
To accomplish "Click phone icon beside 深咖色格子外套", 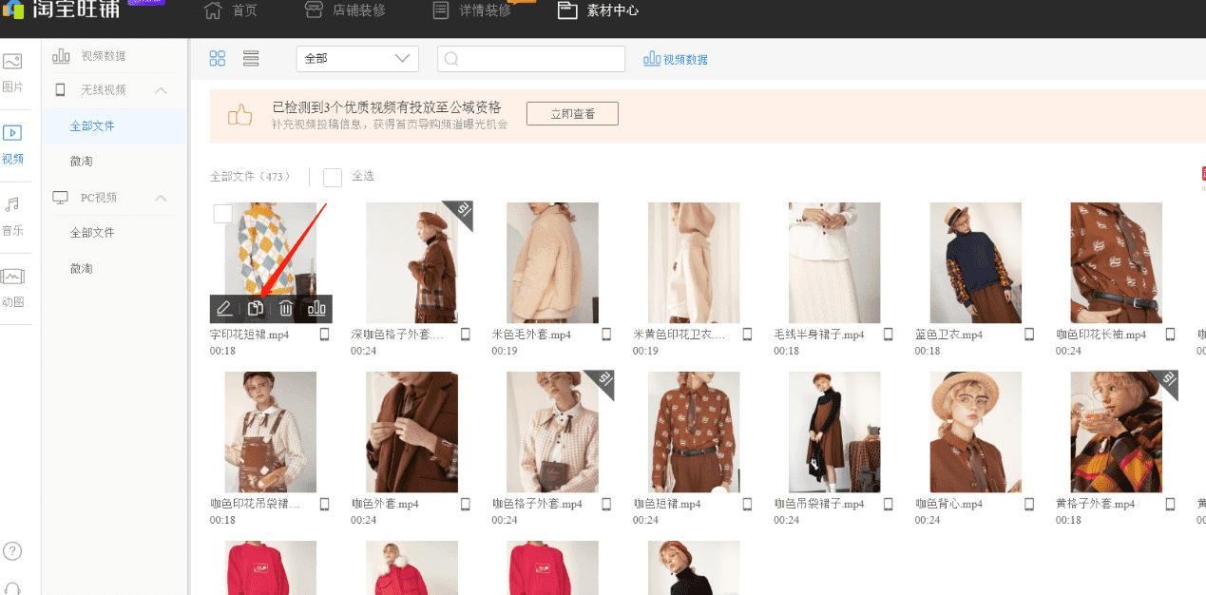I will [466, 335].
